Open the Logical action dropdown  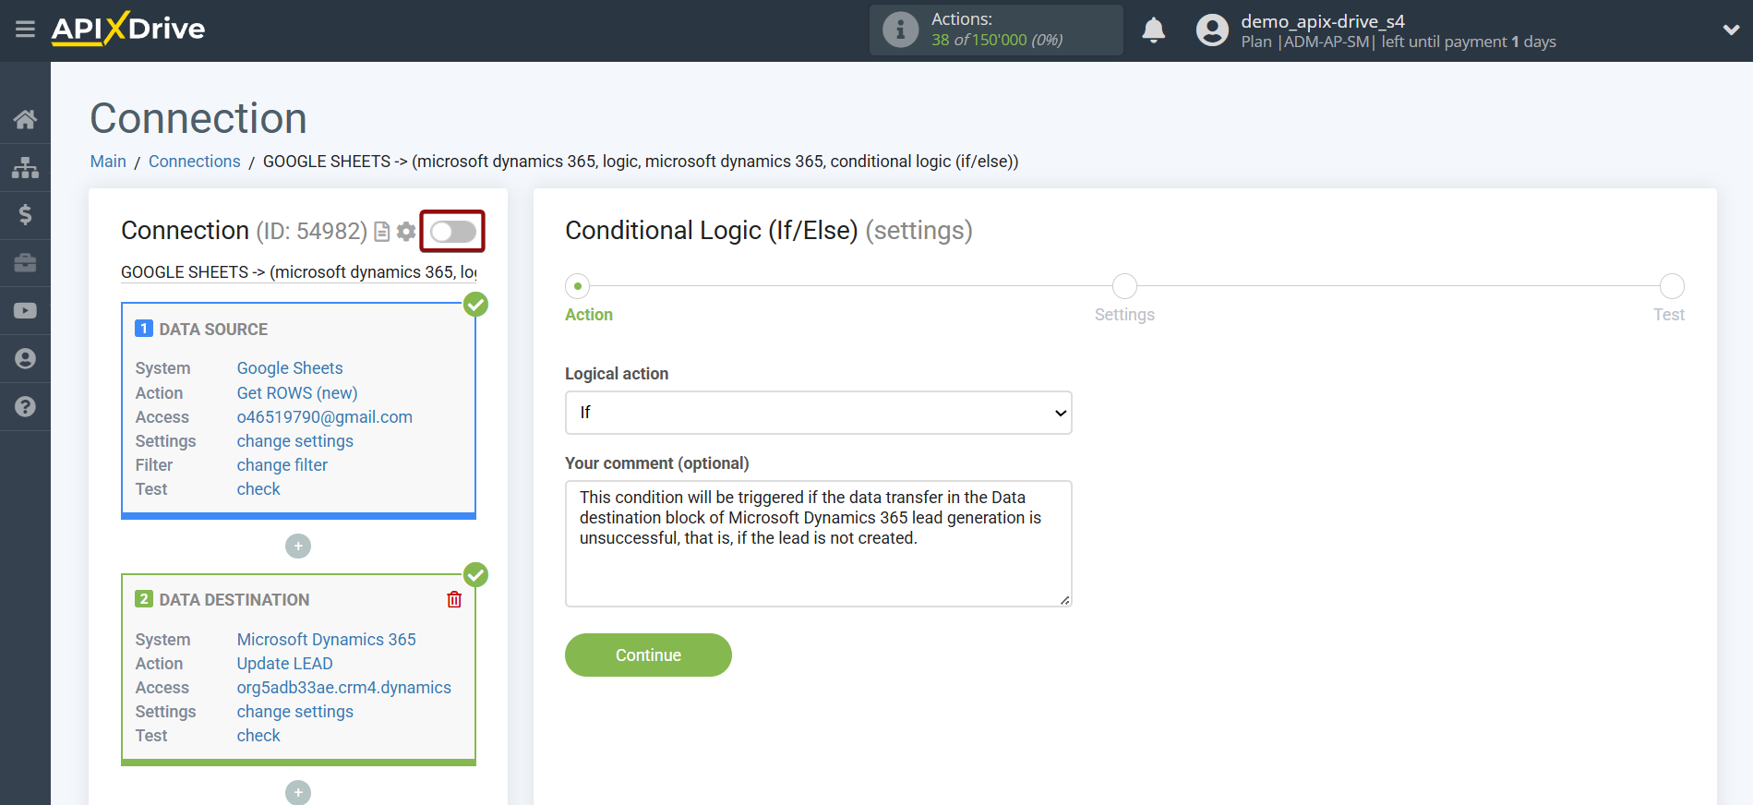coord(818,413)
